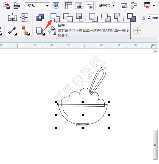Click the full-screen preview button

click(x=56, y=6)
